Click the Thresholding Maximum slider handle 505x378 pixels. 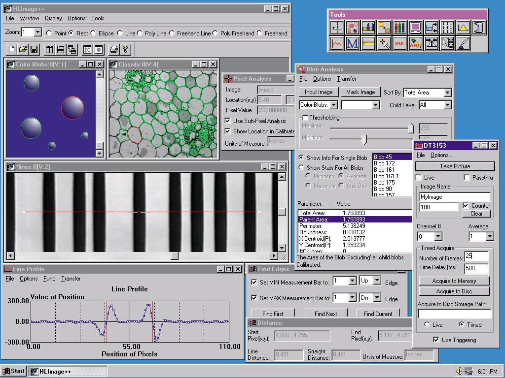pos(411,128)
